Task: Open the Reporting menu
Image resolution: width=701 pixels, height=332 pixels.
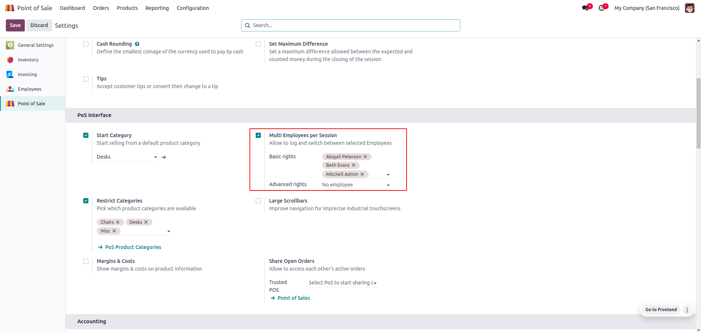Action: (x=157, y=8)
